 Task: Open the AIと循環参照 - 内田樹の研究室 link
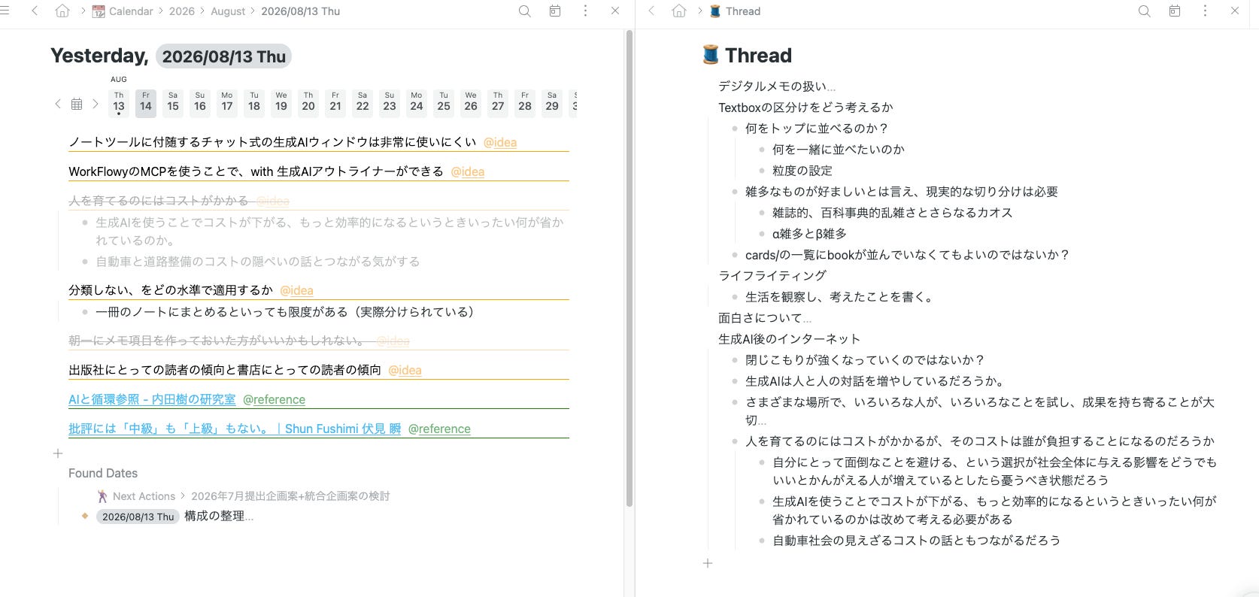(152, 399)
